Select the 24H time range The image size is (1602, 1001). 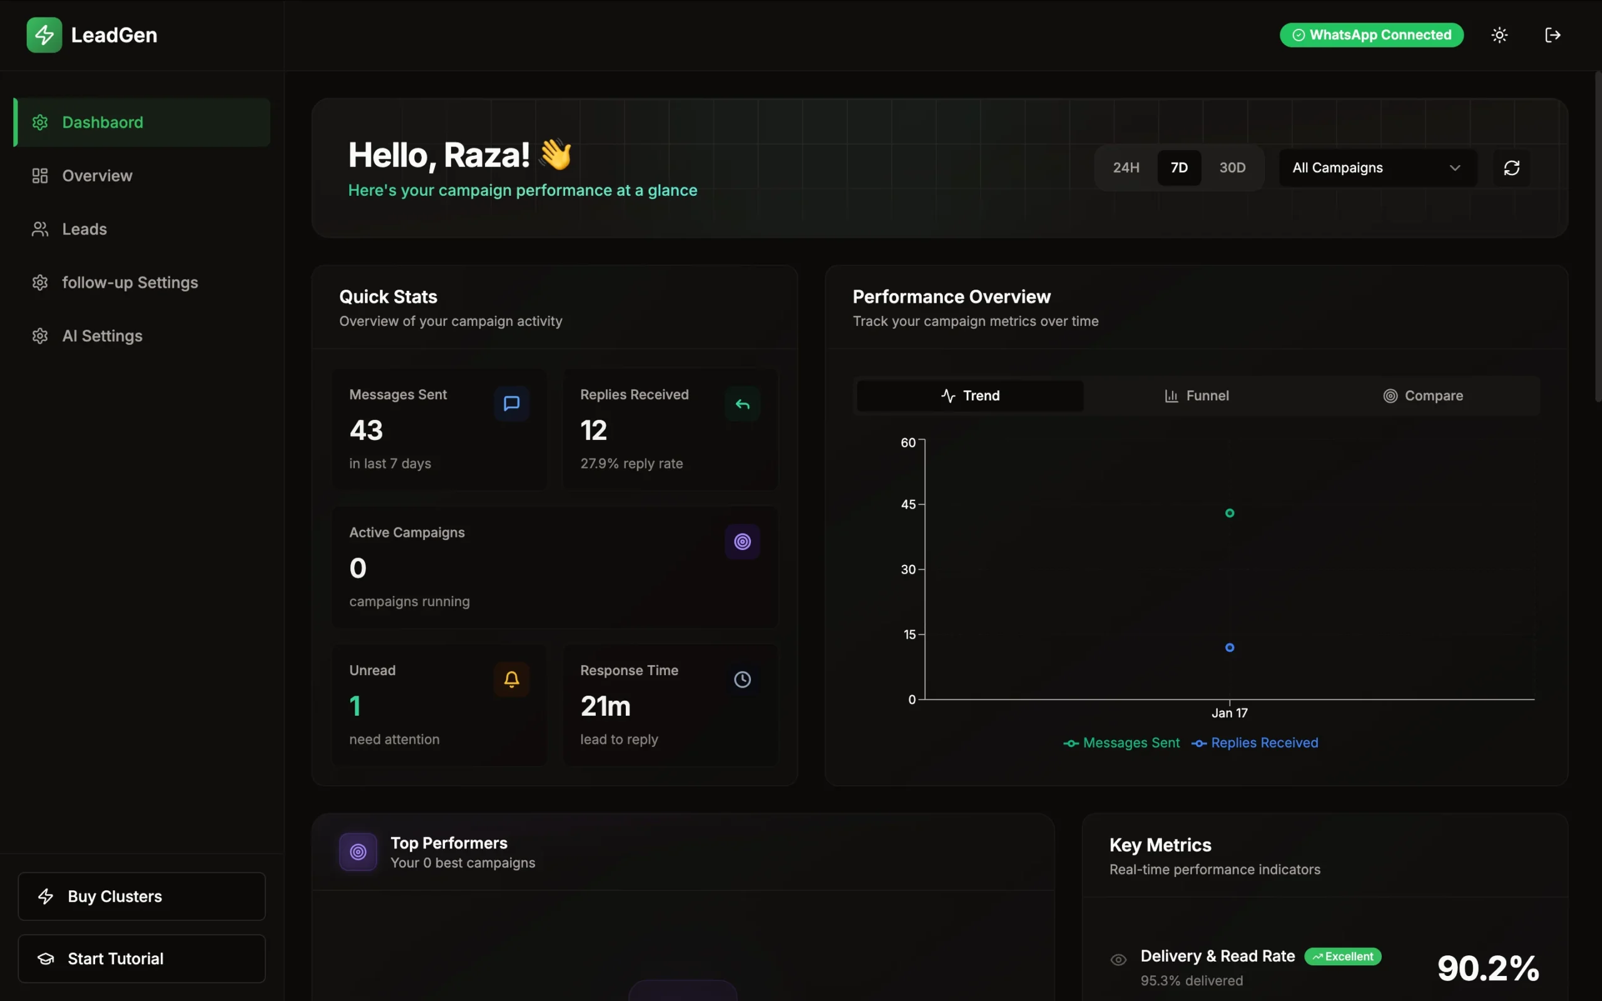[1125, 168]
